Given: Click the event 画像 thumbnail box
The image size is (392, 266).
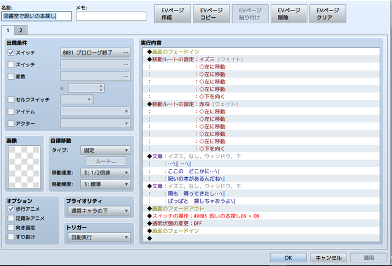Looking at the screenshot, I should [24, 167].
